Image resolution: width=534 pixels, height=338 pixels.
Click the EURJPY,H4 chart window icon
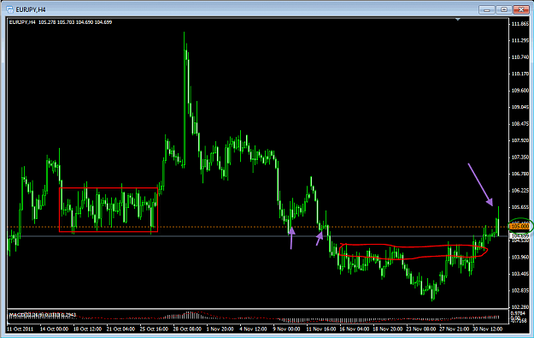10,9
